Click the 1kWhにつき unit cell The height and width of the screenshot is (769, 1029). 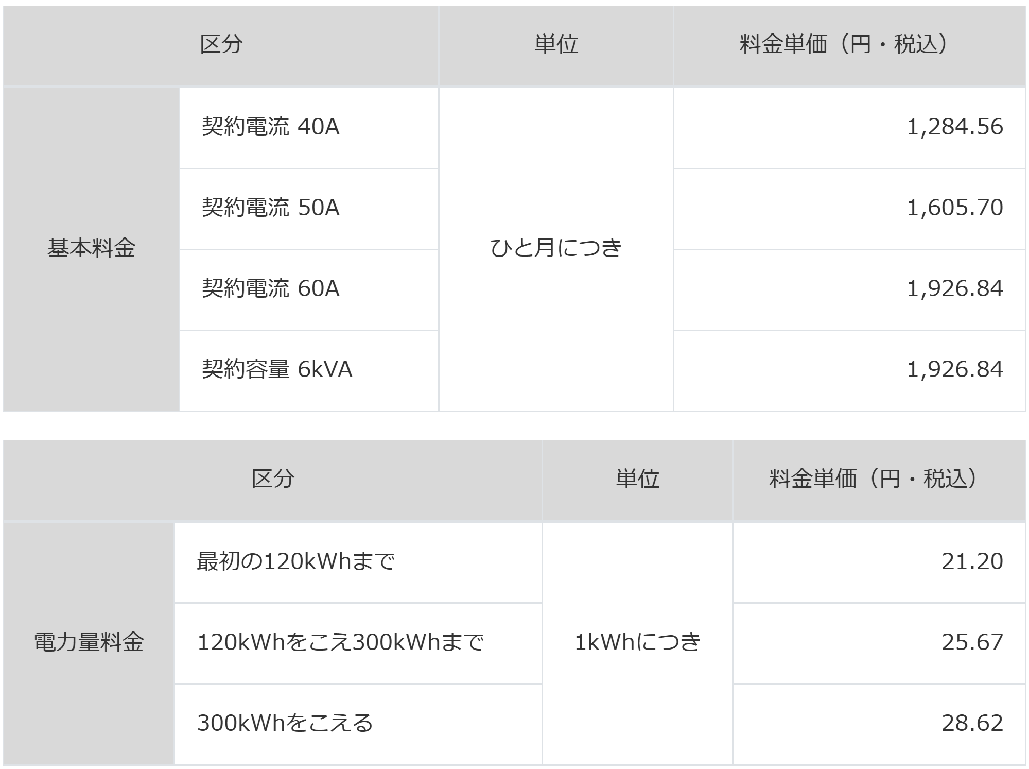point(637,643)
